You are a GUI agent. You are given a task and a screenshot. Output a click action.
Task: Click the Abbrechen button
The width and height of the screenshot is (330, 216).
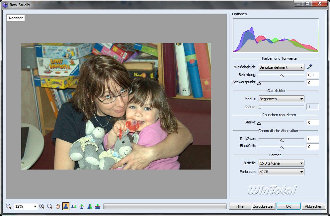click(314, 206)
